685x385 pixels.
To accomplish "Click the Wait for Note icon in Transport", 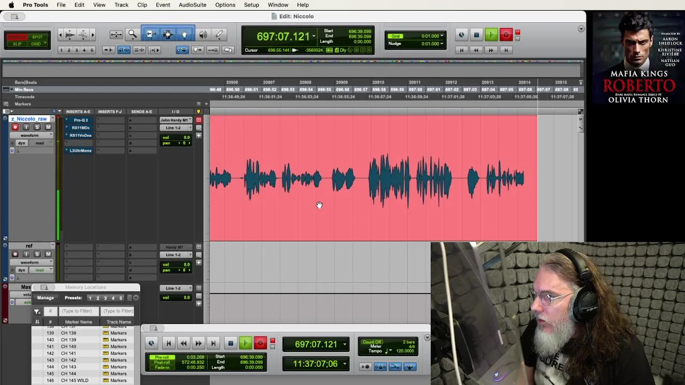I will coord(365,367).
